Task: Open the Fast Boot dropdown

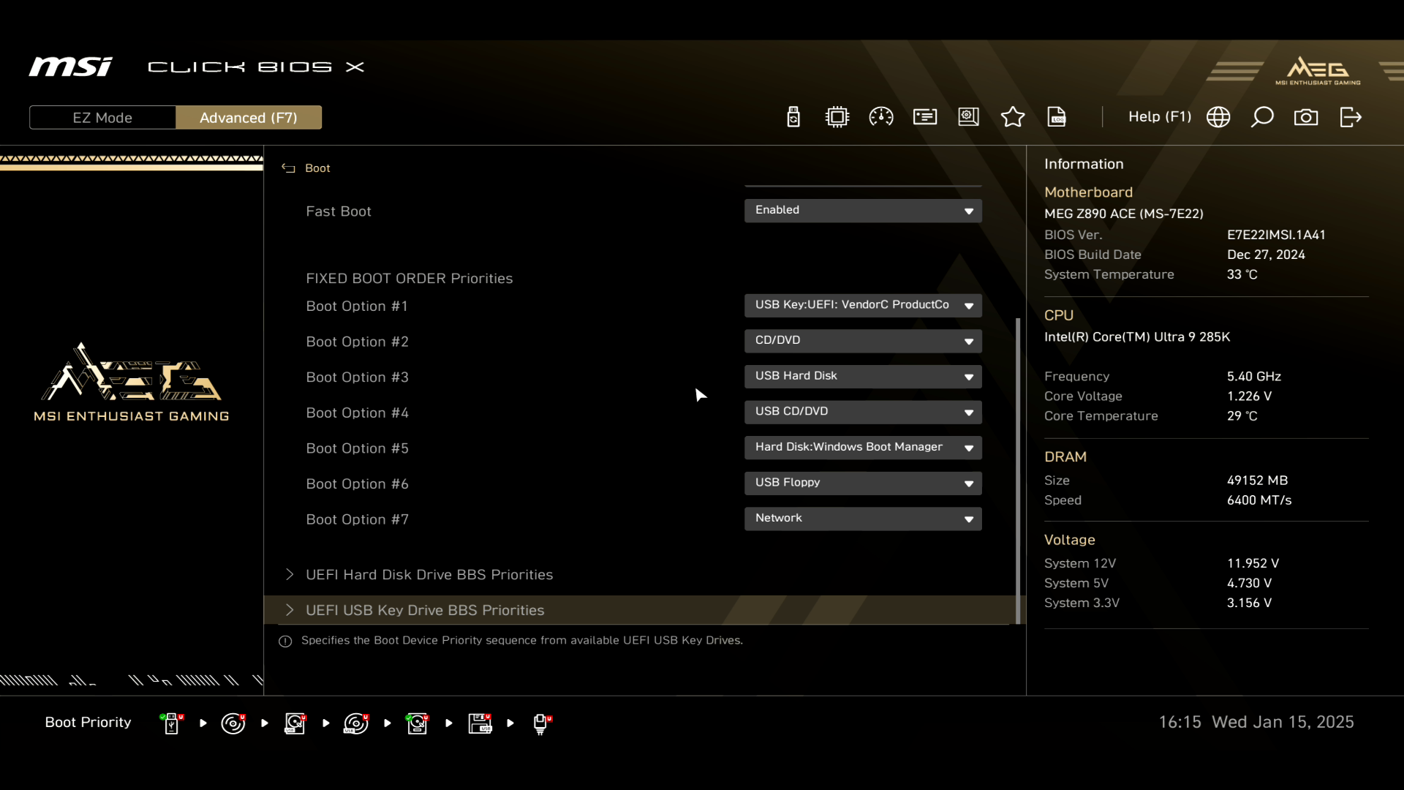Action: point(863,211)
